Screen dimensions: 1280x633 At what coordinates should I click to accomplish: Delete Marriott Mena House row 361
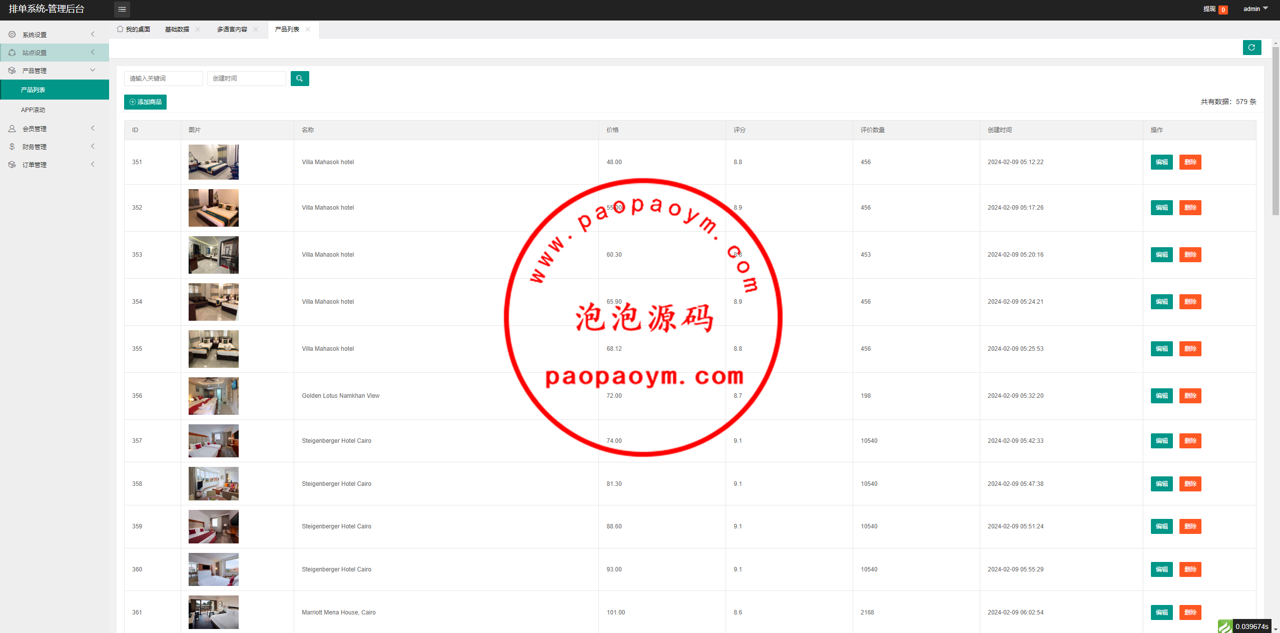point(1190,612)
